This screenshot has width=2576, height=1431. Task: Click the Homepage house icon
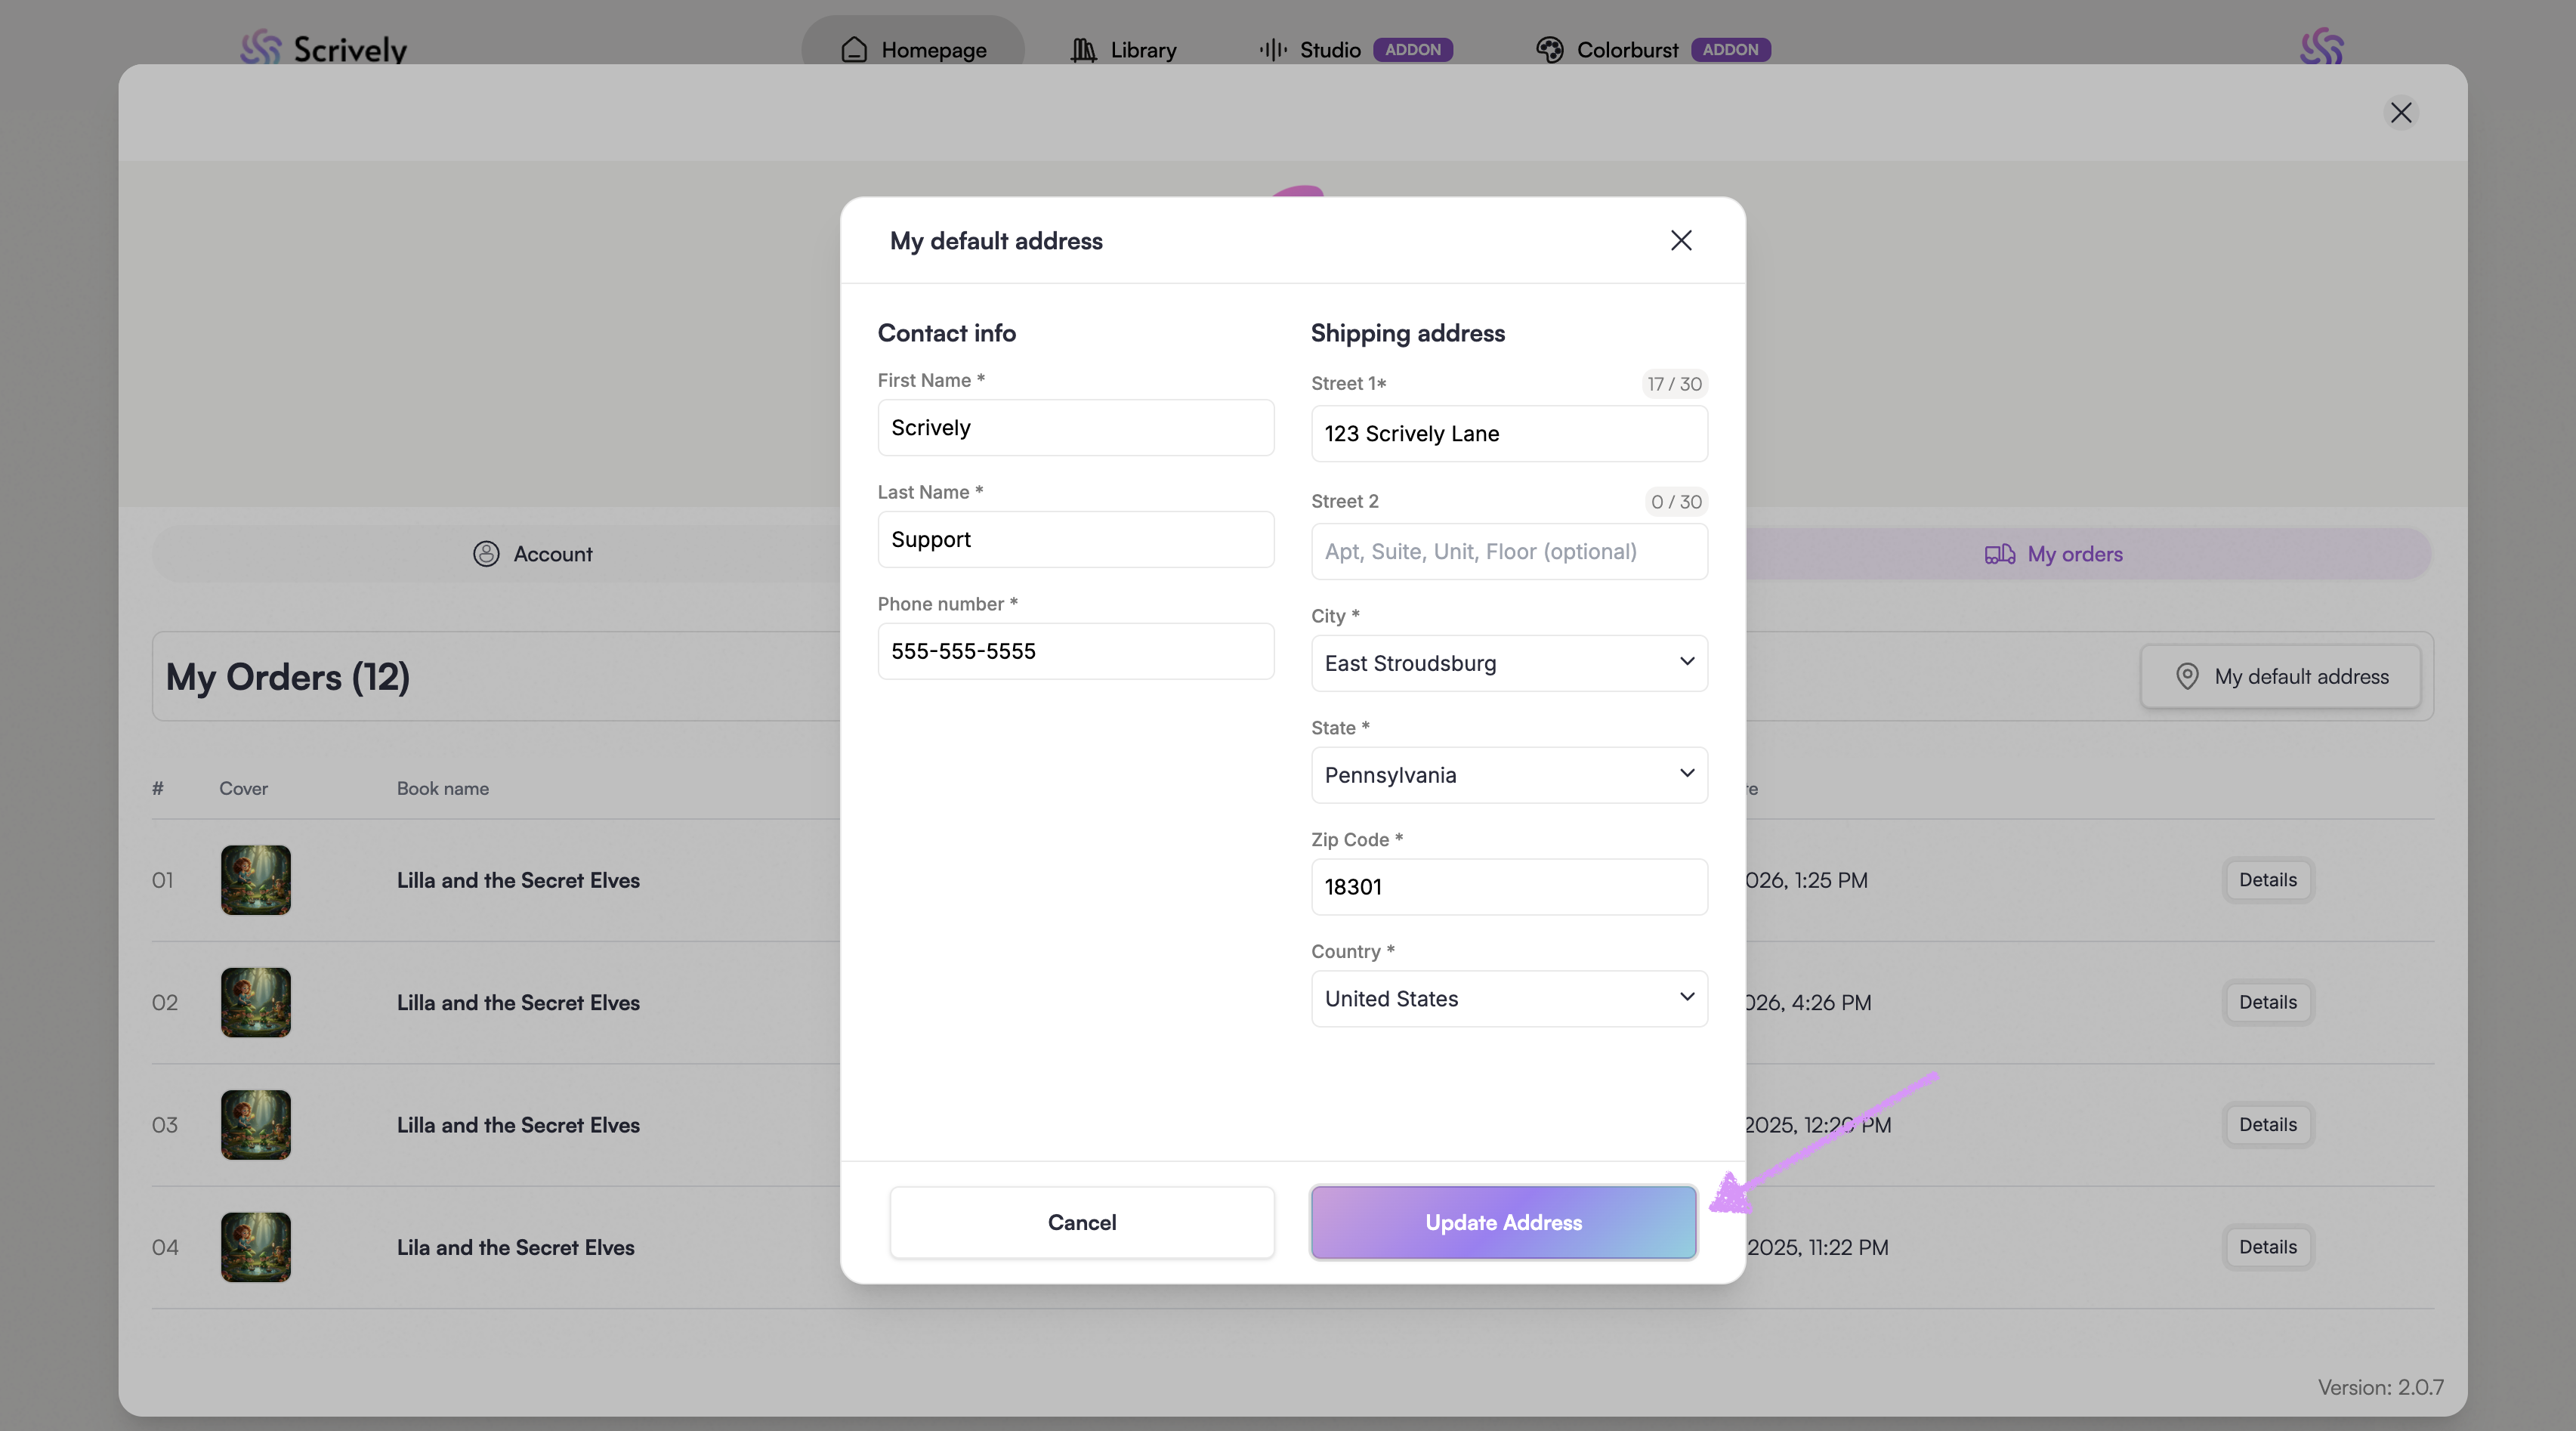click(854, 49)
